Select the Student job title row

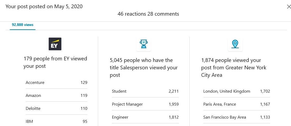tap(145, 91)
